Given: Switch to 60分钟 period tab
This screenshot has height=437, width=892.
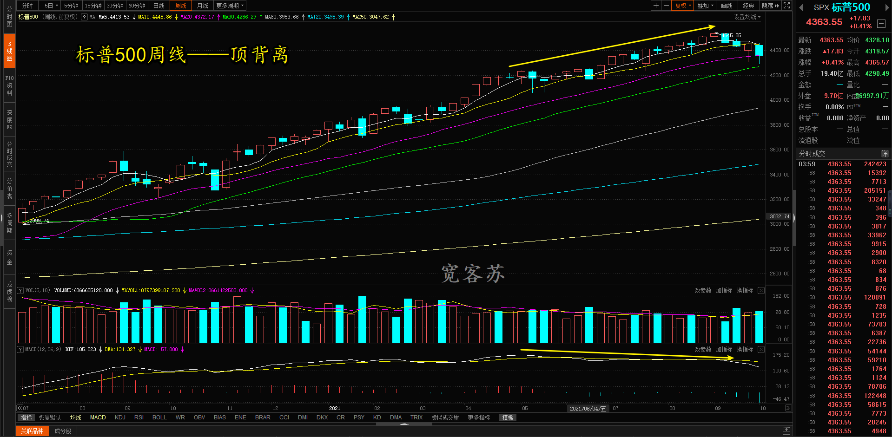Looking at the screenshot, I should pos(137,6).
